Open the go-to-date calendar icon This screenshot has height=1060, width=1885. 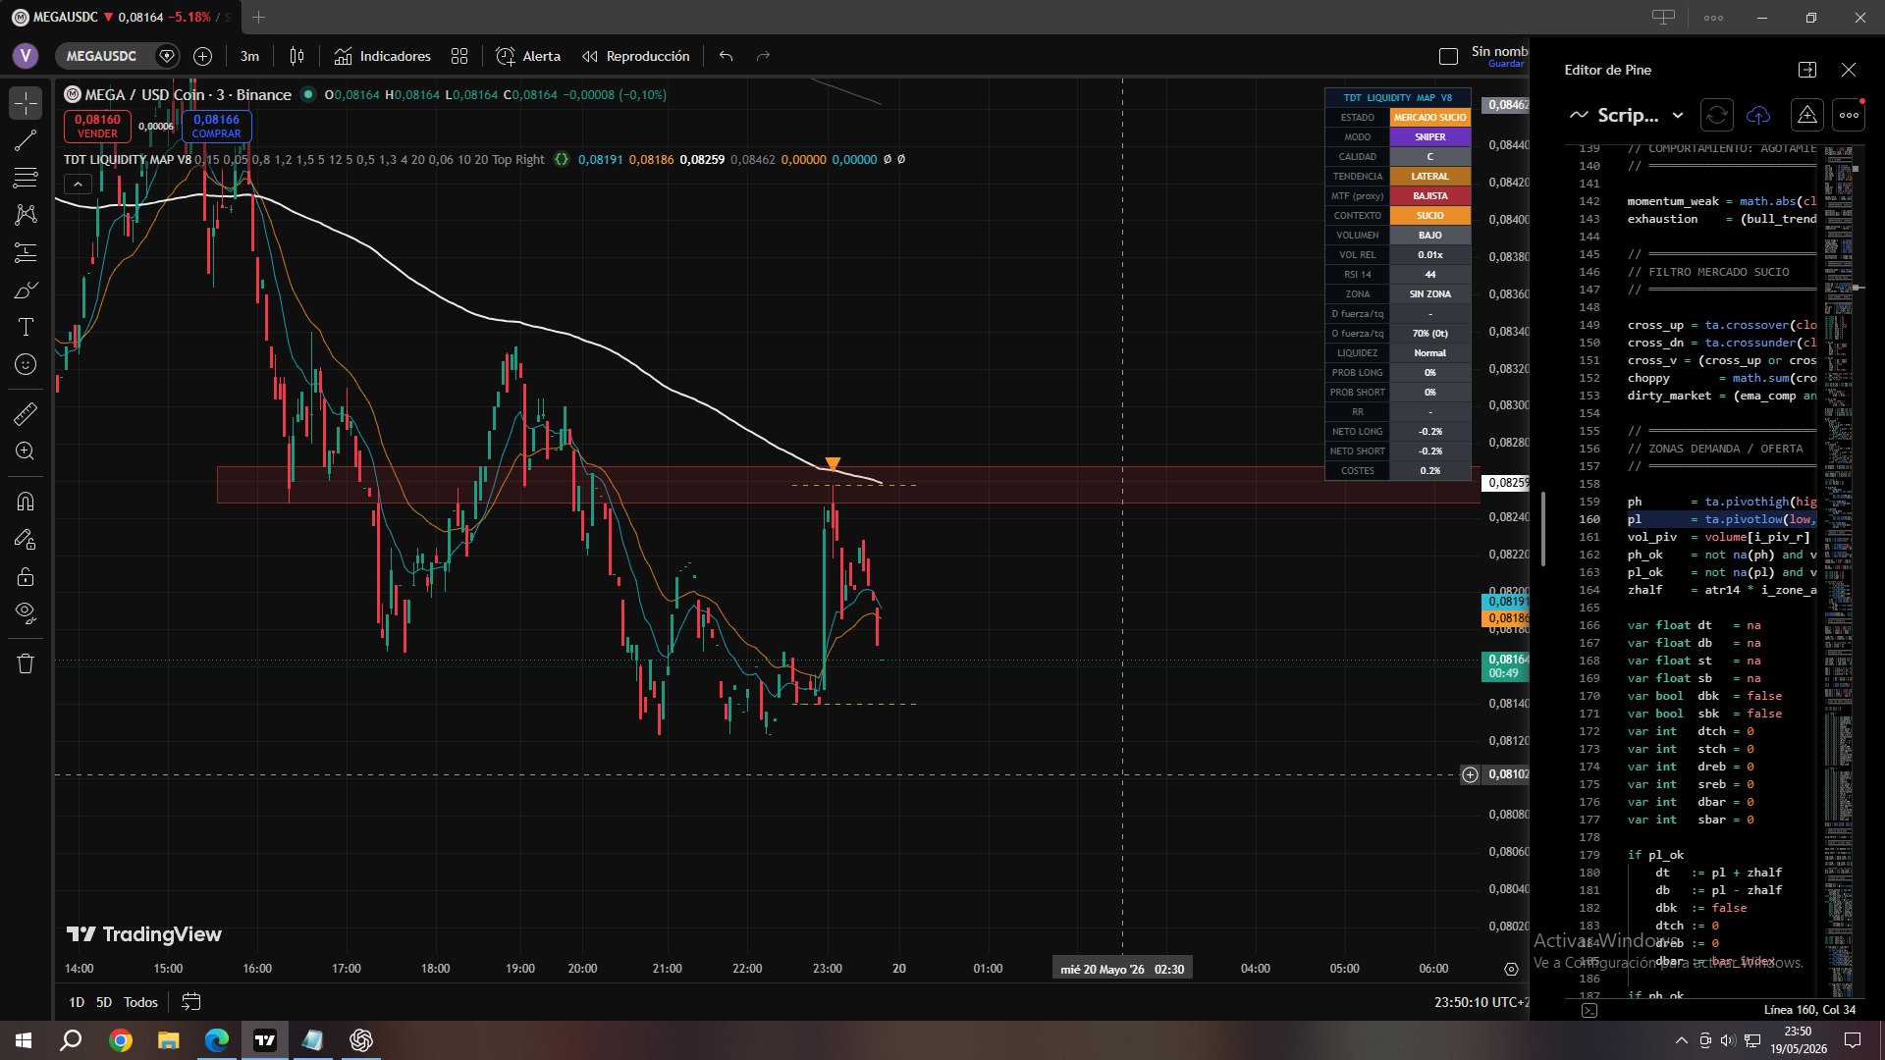coord(191,1002)
